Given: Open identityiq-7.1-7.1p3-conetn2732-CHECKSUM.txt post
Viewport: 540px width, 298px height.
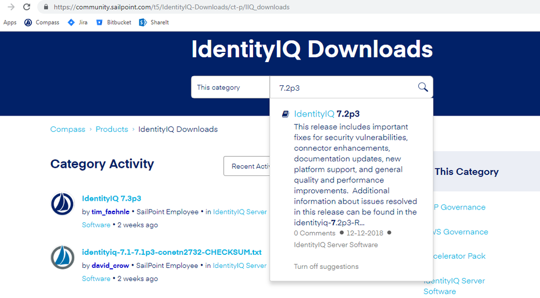Looking at the screenshot, I should [x=171, y=252].
